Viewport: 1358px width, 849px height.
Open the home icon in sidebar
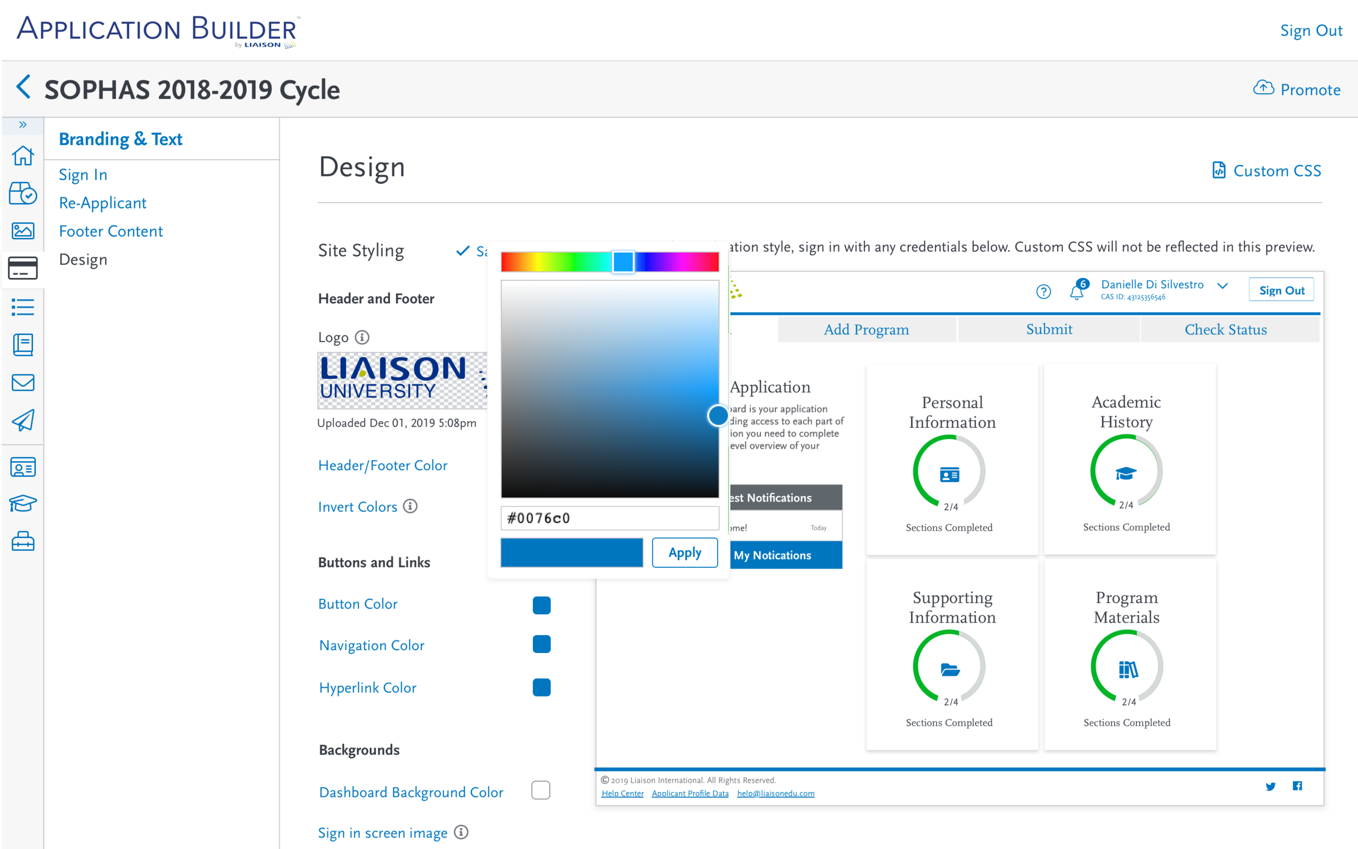pos(23,156)
